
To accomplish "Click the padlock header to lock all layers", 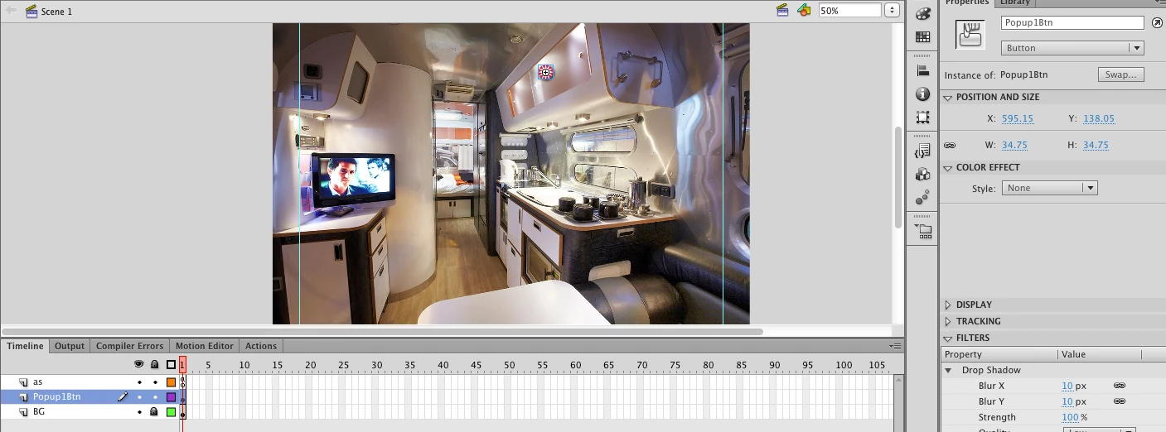I will [154, 364].
